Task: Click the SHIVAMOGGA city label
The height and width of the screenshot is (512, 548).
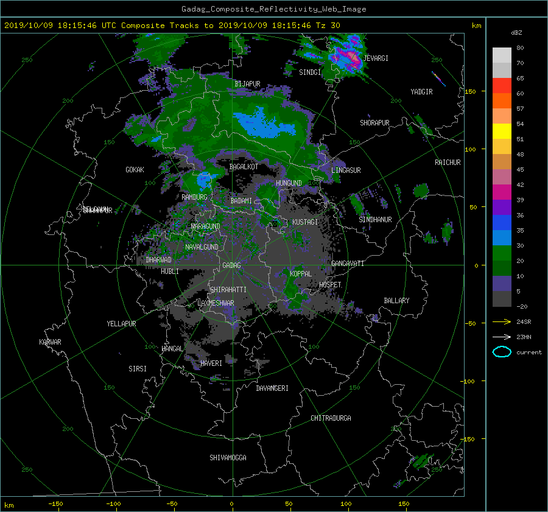Action: tap(228, 458)
